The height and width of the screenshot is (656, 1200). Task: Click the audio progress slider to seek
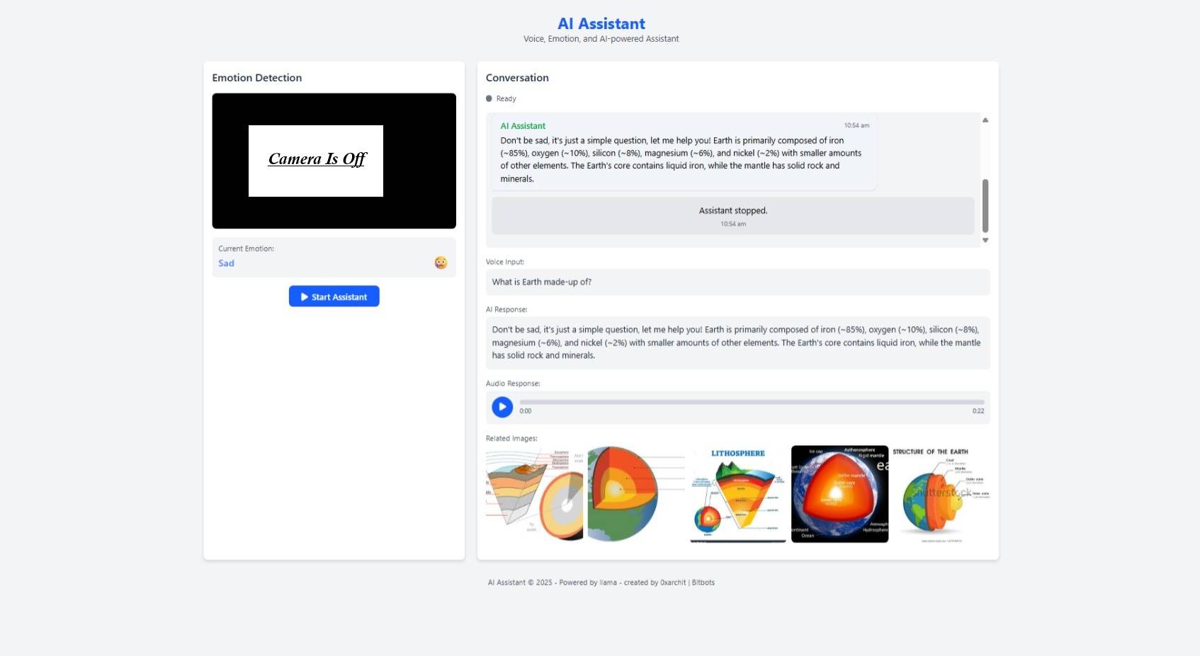(751, 402)
